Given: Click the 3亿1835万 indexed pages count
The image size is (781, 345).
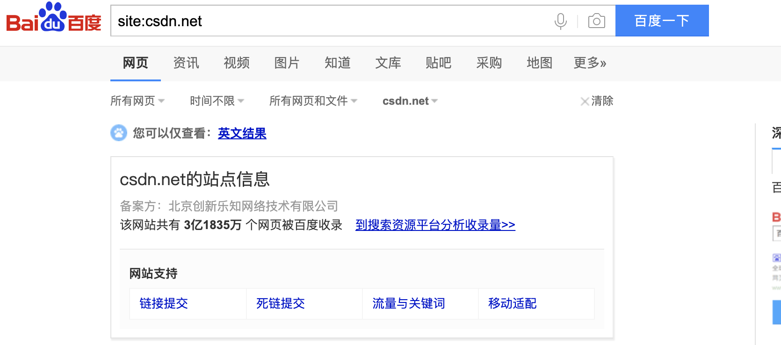Looking at the screenshot, I should click(x=213, y=225).
